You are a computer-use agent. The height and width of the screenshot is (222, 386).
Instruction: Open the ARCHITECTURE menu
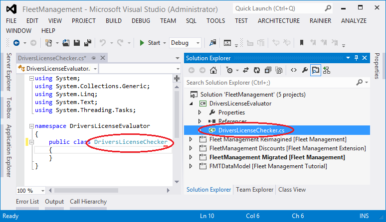[x=279, y=20]
